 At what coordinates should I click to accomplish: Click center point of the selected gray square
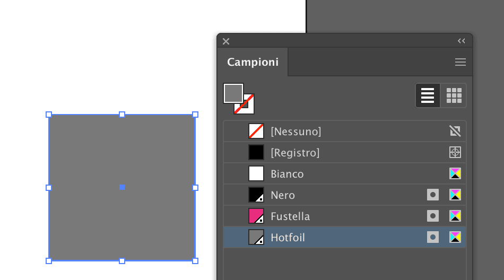122,187
